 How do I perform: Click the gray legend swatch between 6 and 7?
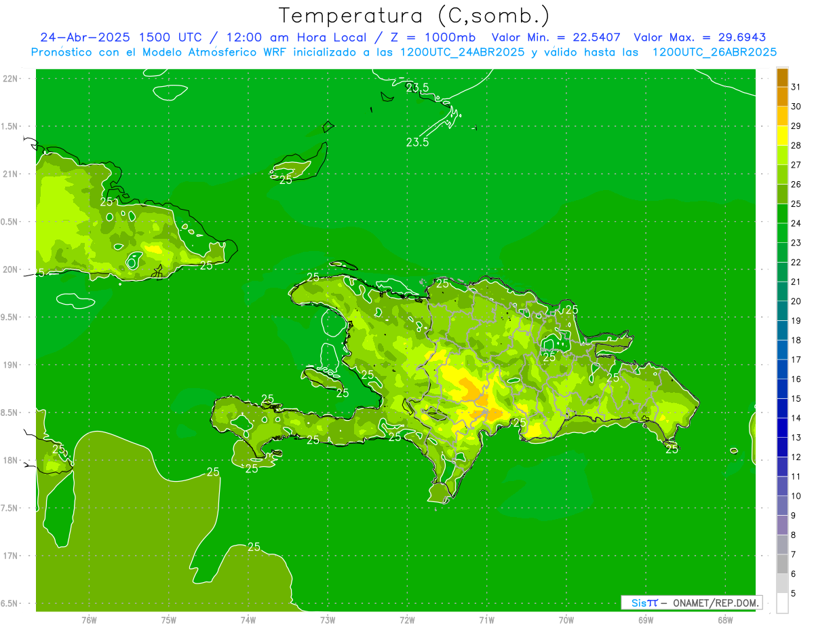click(x=782, y=564)
